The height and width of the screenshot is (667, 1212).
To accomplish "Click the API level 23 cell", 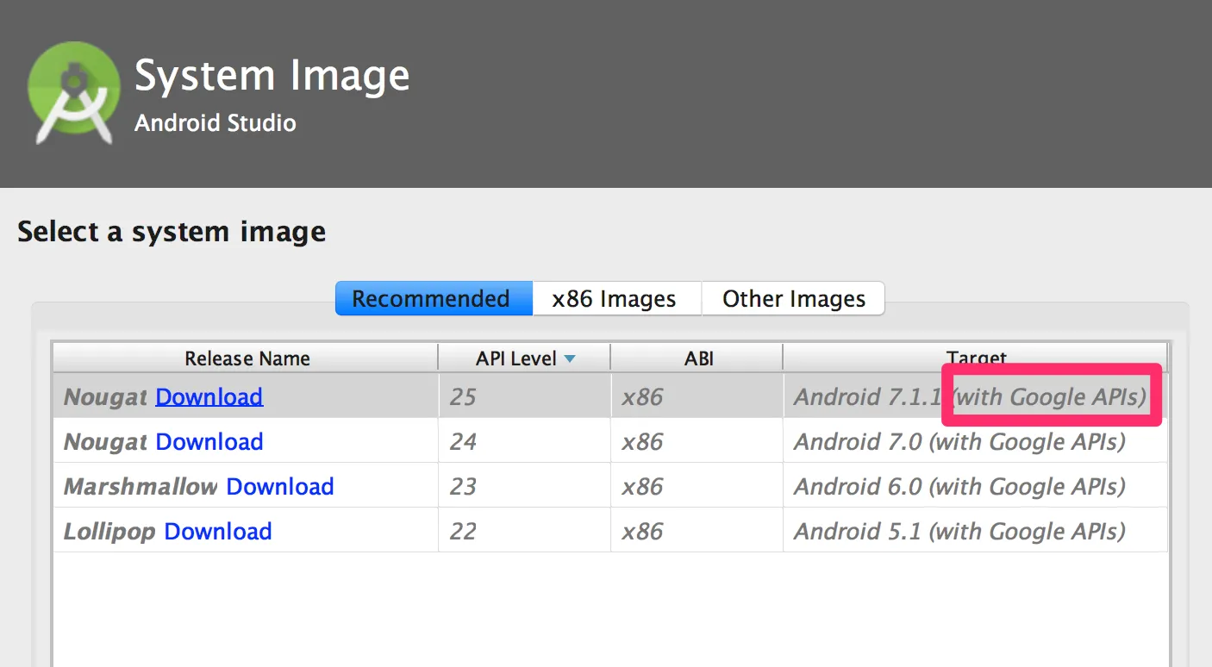I will pos(524,486).
